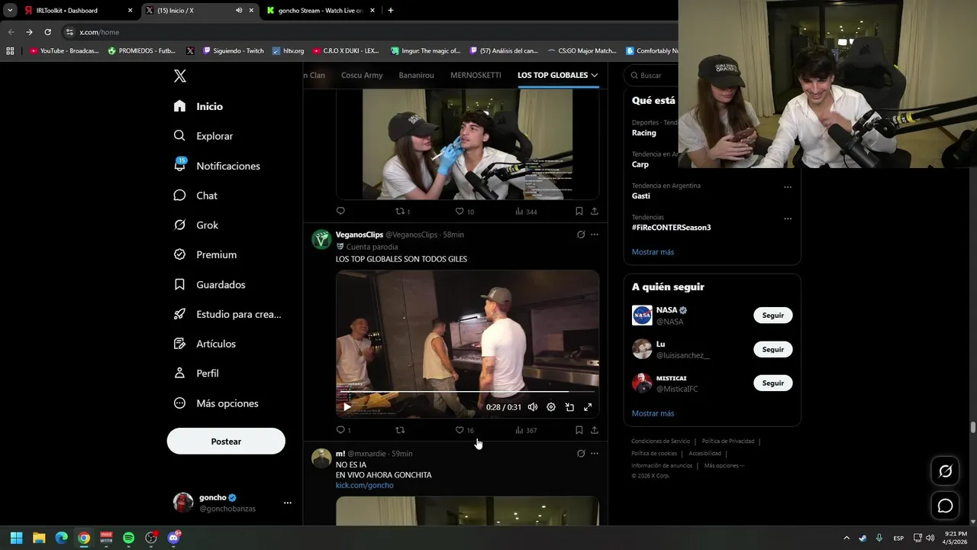
Task: Repost the top post with 1 repost
Action: (400, 212)
